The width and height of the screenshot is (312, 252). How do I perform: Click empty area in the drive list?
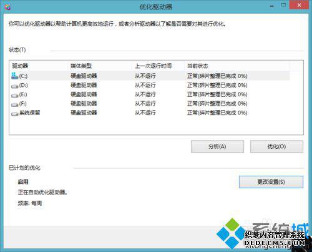click(156, 126)
